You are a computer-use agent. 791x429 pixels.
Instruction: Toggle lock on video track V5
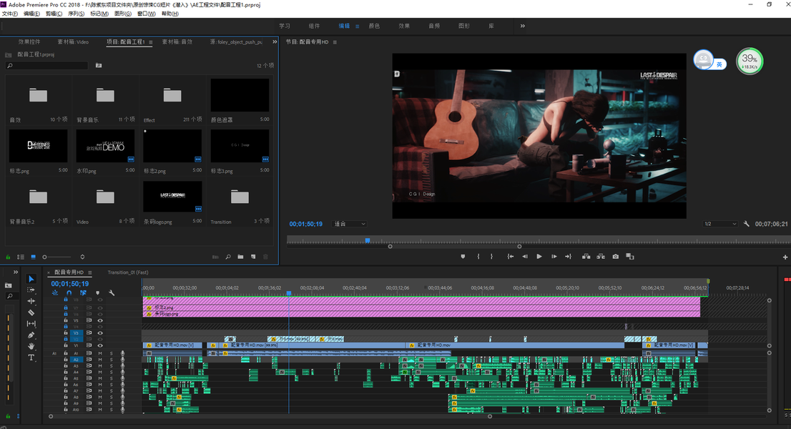pyautogui.click(x=66, y=320)
